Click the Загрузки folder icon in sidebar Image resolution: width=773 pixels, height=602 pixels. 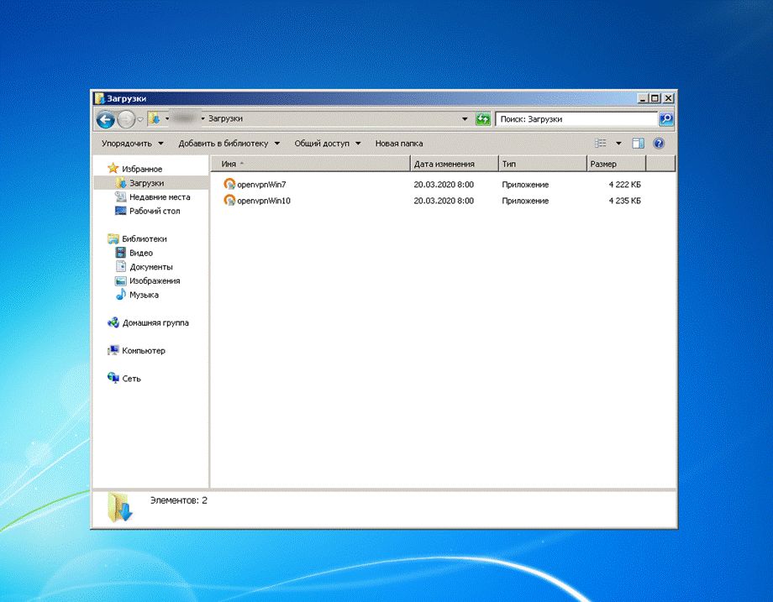[121, 183]
